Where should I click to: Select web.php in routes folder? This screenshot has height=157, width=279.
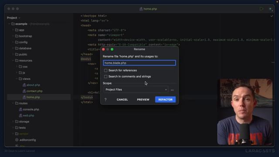pyautogui.click(x=28, y=115)
